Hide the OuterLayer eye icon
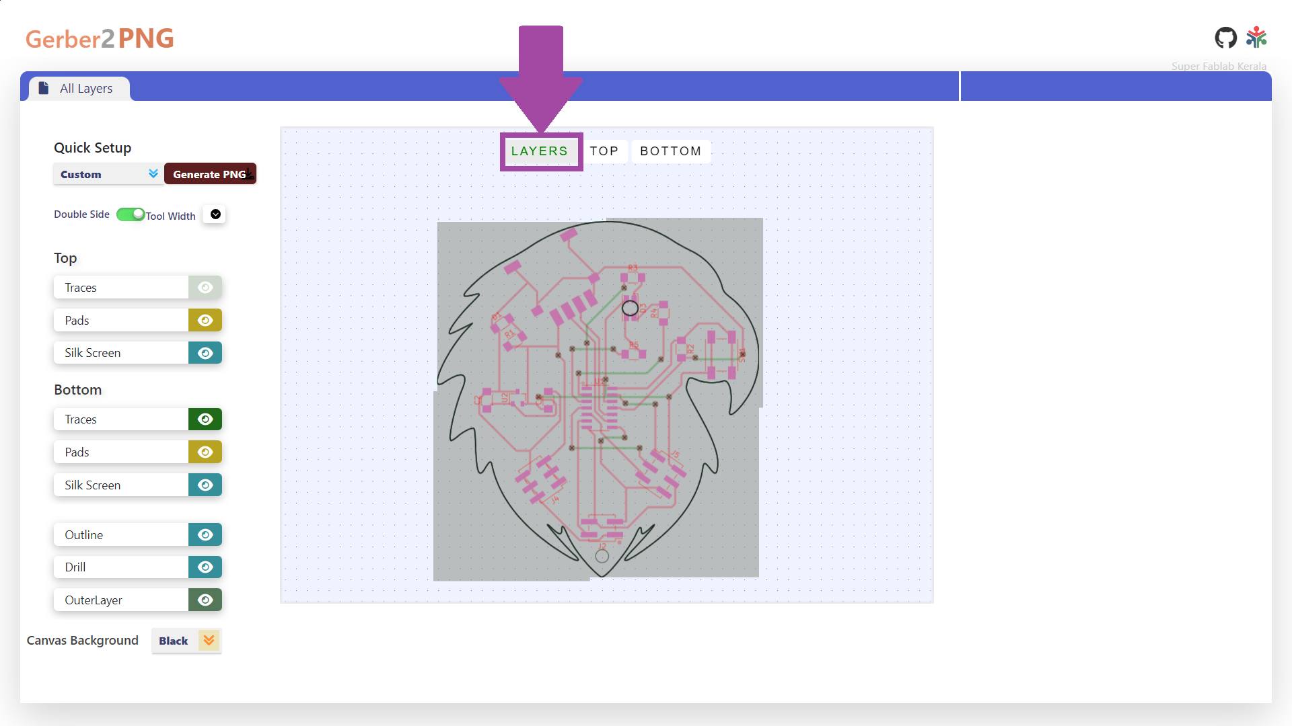The image size is (1292, 726). coord(205,600)
